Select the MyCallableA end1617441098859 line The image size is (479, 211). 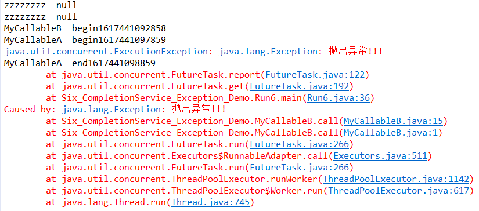coord(80,63)
